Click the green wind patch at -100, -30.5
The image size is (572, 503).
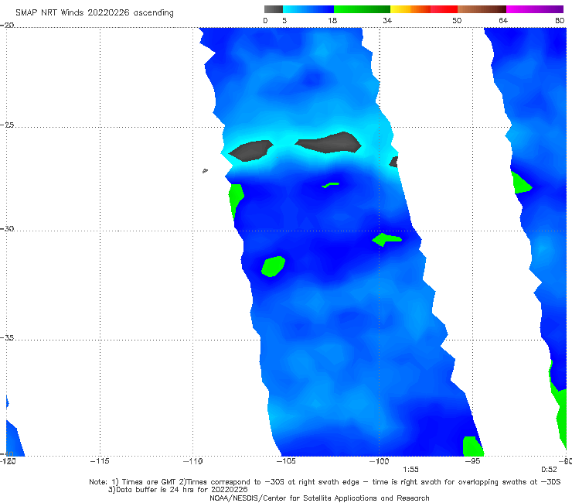(x=386, y=240)
